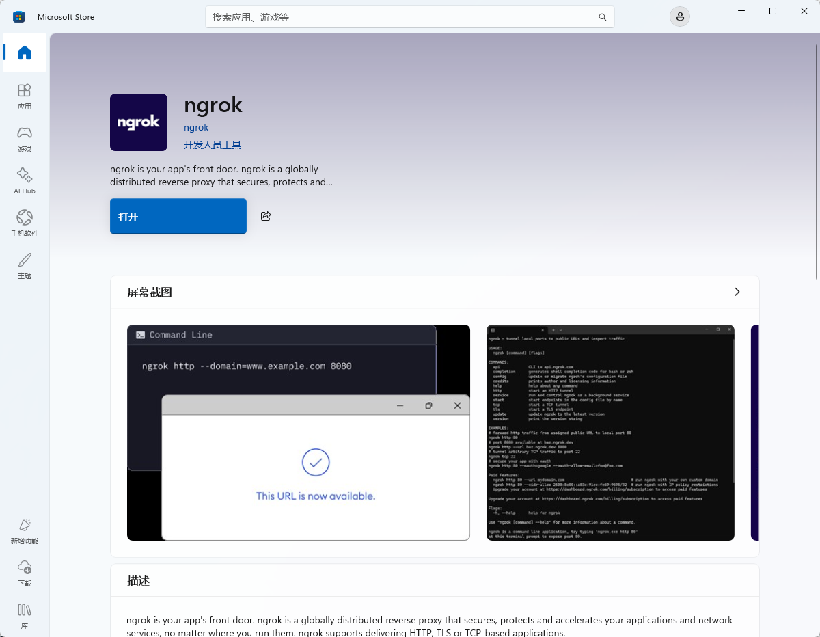820x637 pixels.
Task: Open the 游戏 (Games) sidebar section
Action: (25, 139)
